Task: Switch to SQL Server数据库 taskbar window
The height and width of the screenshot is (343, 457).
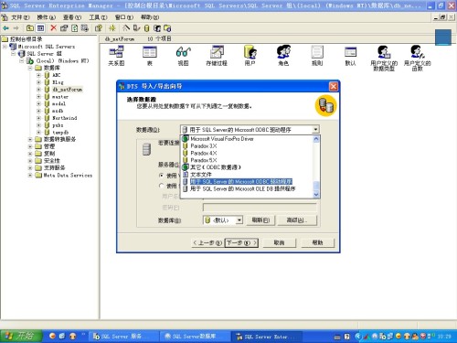Action: pos(195,337)
